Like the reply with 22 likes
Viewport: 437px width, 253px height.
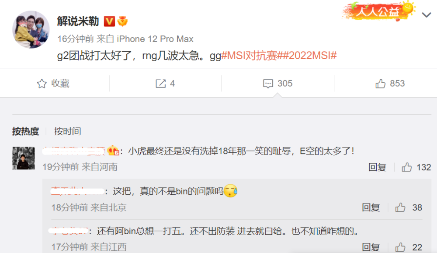coord(400,247)
